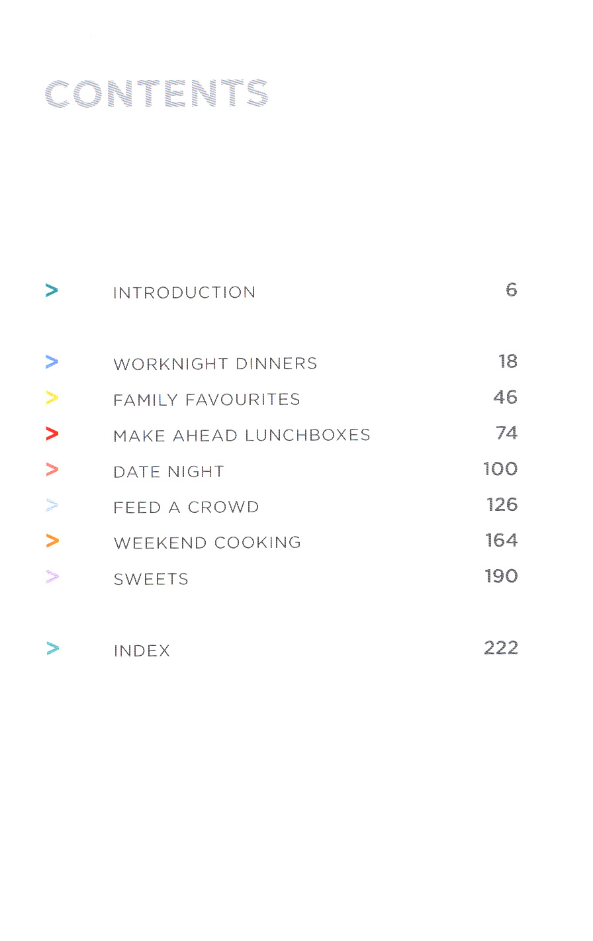The width and height of the screenshot is (593, 941).
Task: Click the Contents heading
Action: [156, 93]
